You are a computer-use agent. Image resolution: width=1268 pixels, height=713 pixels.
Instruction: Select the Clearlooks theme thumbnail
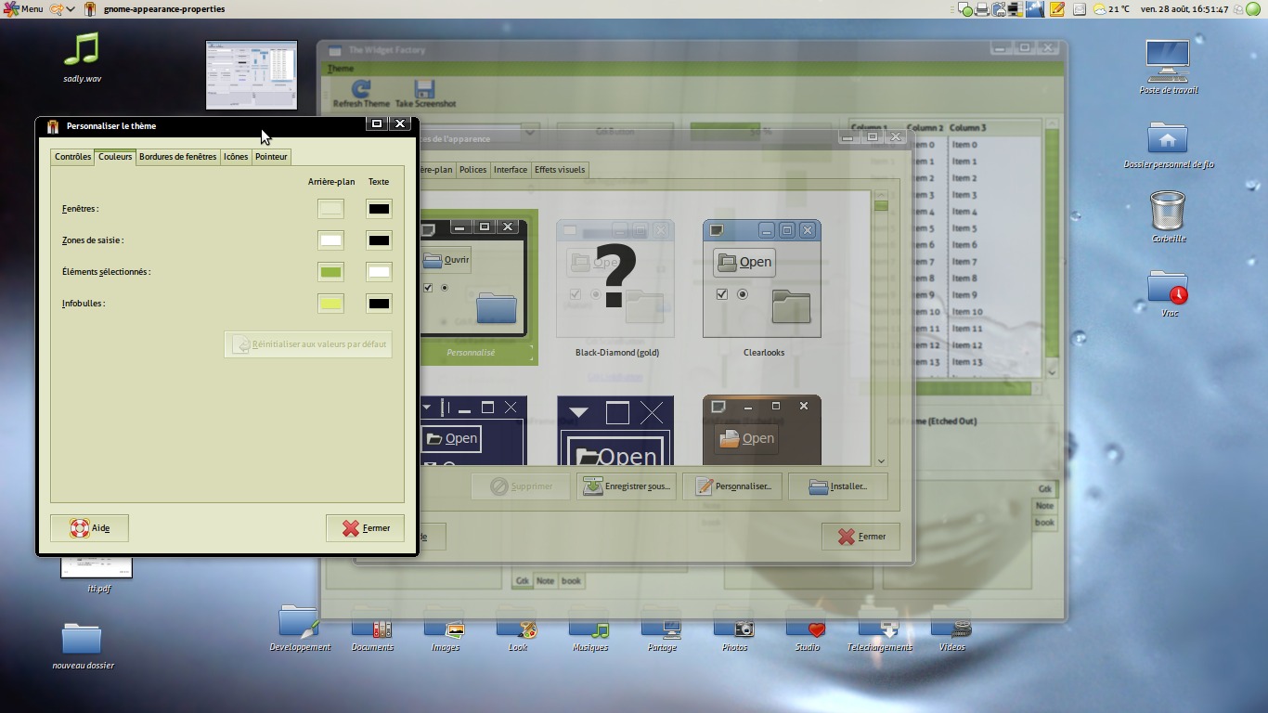coord(763,288)
